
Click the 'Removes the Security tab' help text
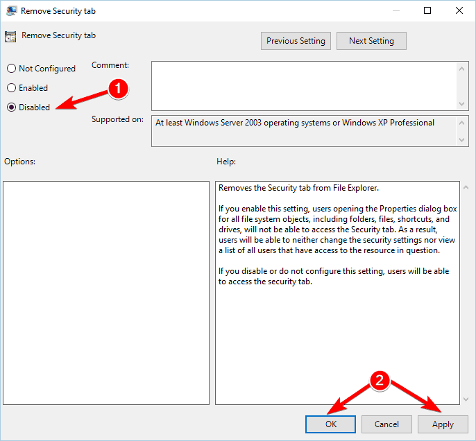tap(298, 188)
